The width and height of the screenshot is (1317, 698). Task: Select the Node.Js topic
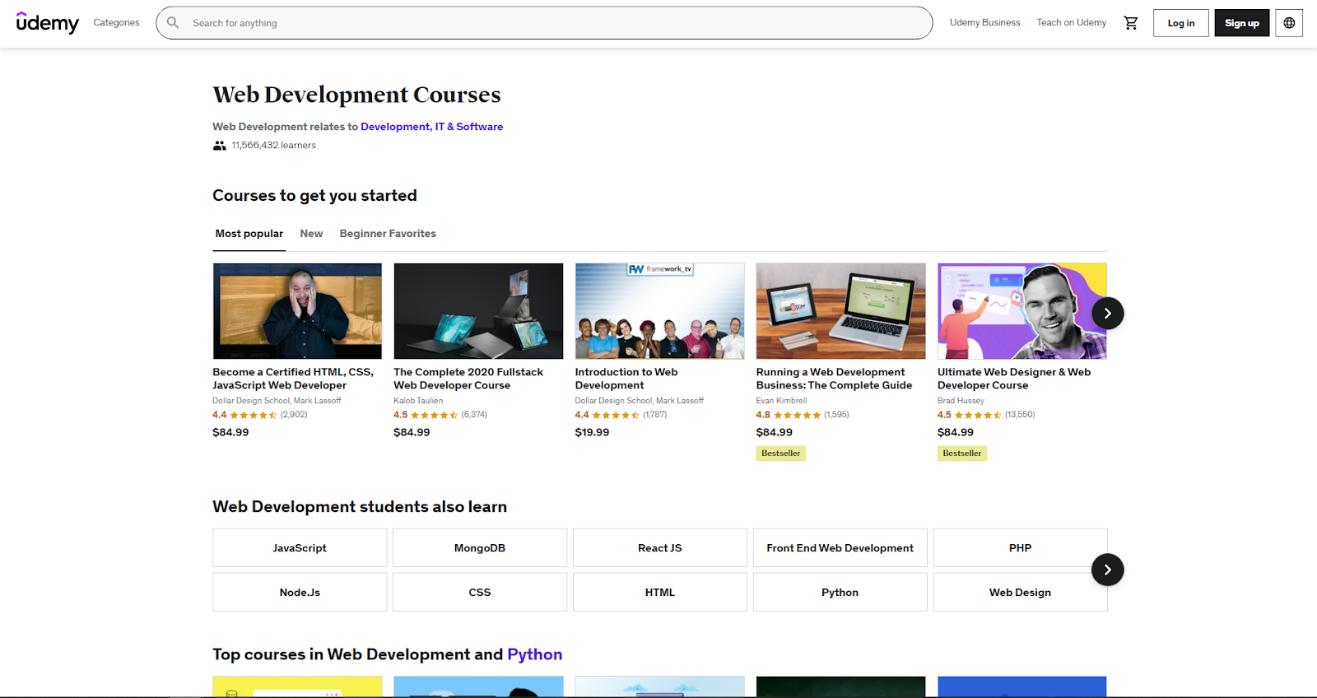(300, 593)
